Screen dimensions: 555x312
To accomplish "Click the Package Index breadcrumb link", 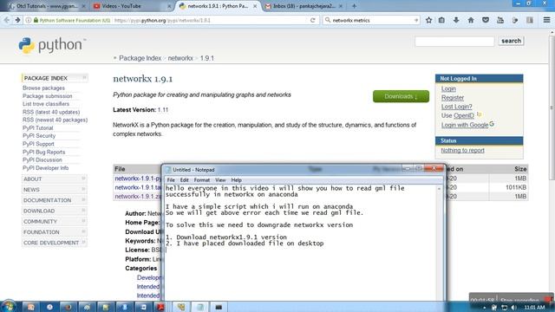I will 140,58.
